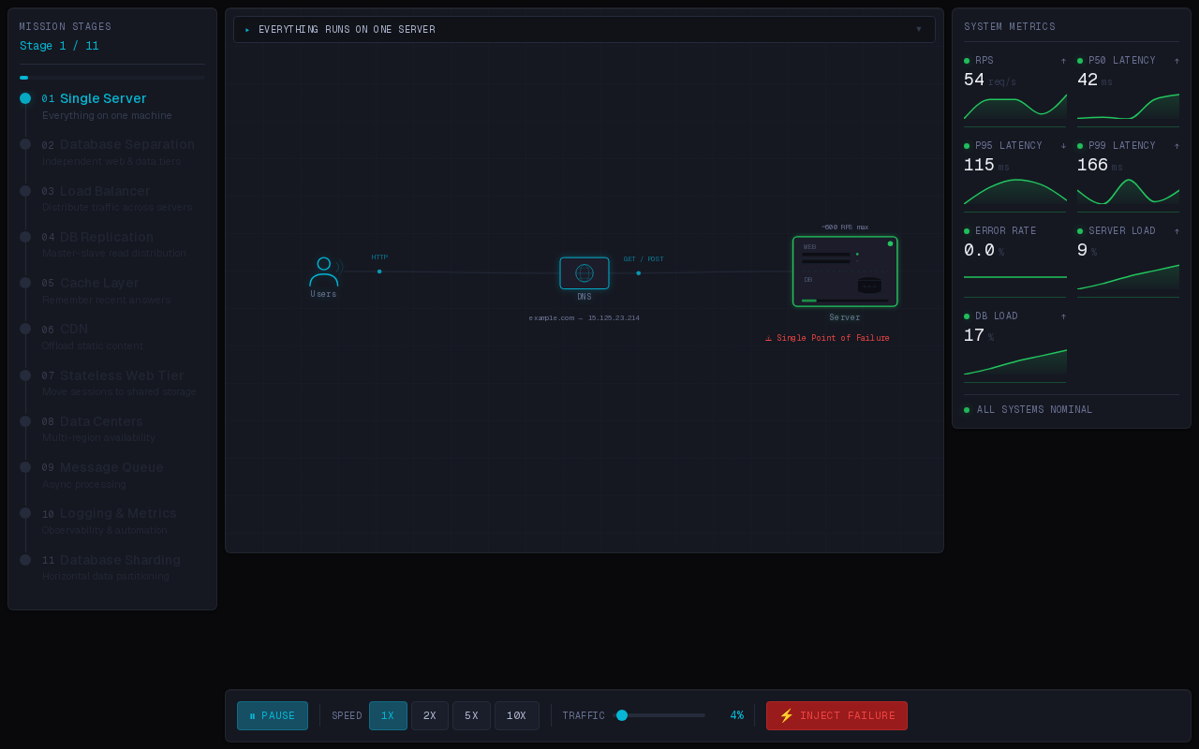Select stage 01 Single Server
This screenshot has height=749, width=1199.
click(x=112, y=107)
